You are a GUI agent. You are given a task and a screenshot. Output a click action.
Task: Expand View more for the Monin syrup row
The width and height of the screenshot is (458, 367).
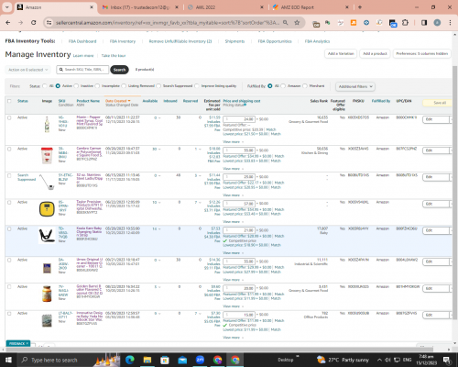click(x=233, y=141)
